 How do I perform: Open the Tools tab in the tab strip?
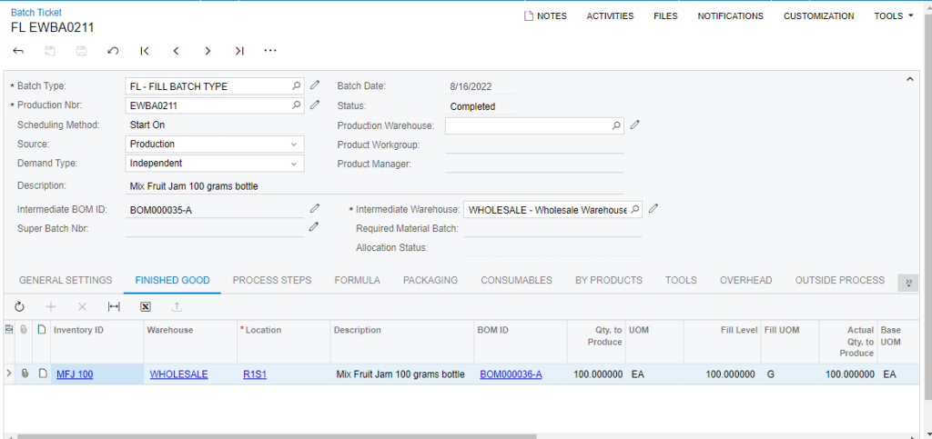click(x=681, y=280)
